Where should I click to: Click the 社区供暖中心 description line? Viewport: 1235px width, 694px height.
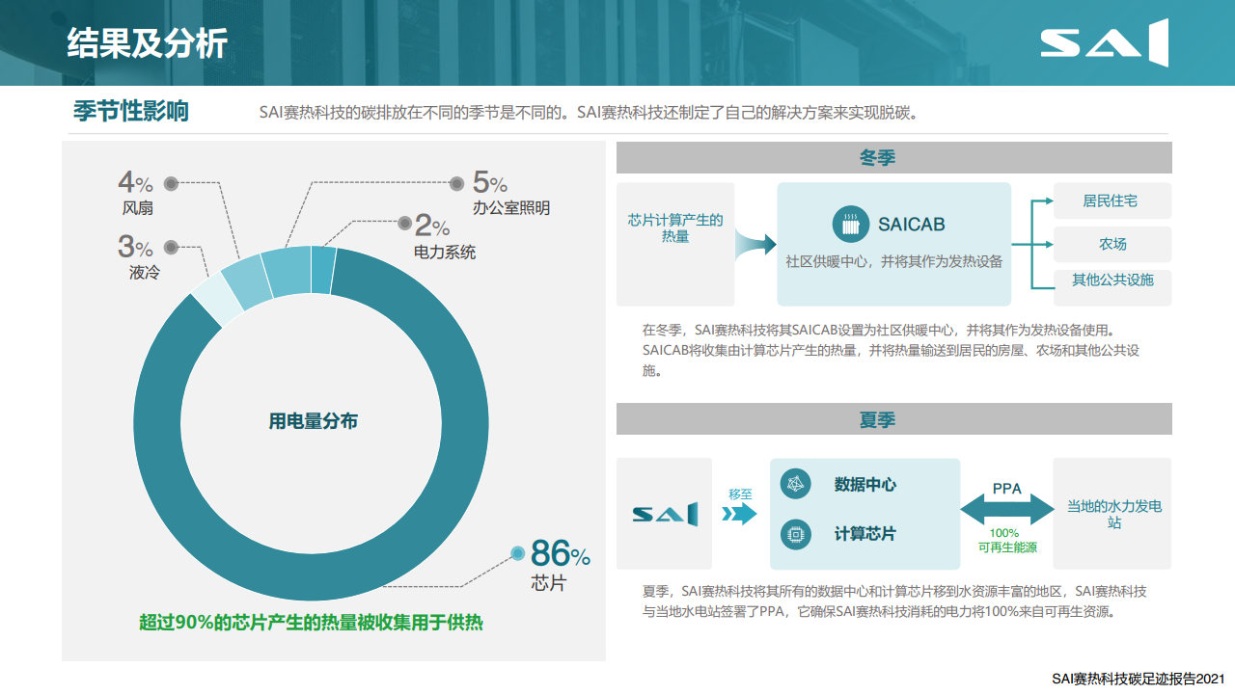point(894,261)
